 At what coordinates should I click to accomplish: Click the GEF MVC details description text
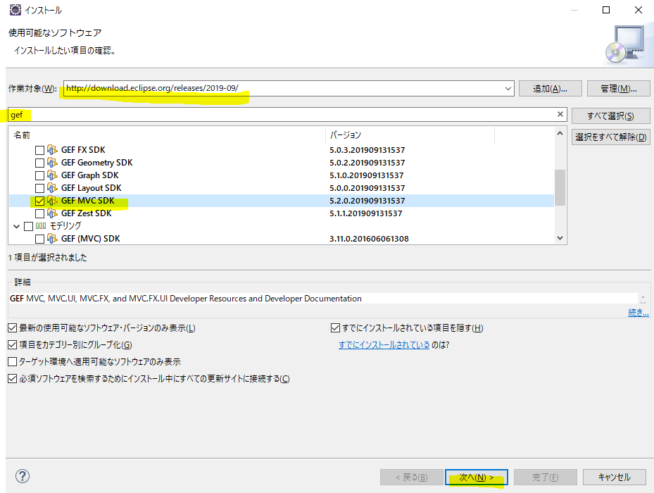(x=186, y=299)
